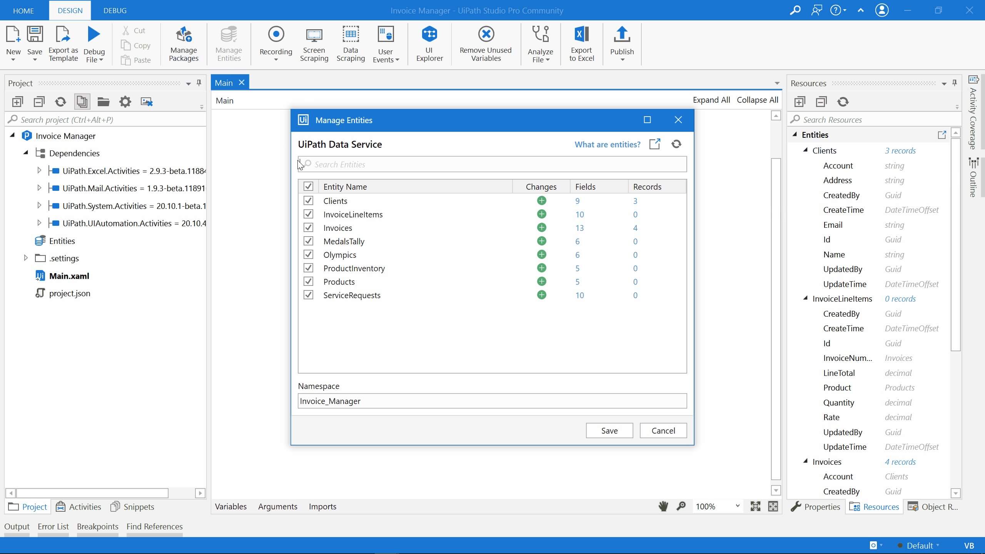
Task: Open the Output panel
Action: tap(17, 526)
